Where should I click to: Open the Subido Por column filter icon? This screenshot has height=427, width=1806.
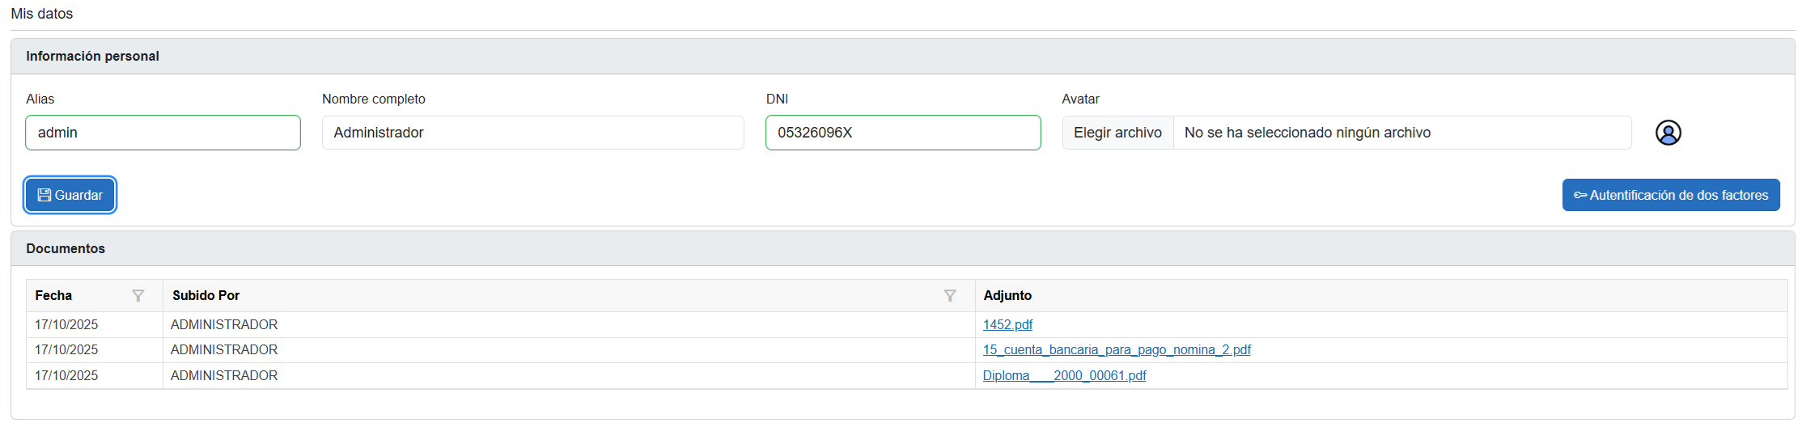pos(950,296)
